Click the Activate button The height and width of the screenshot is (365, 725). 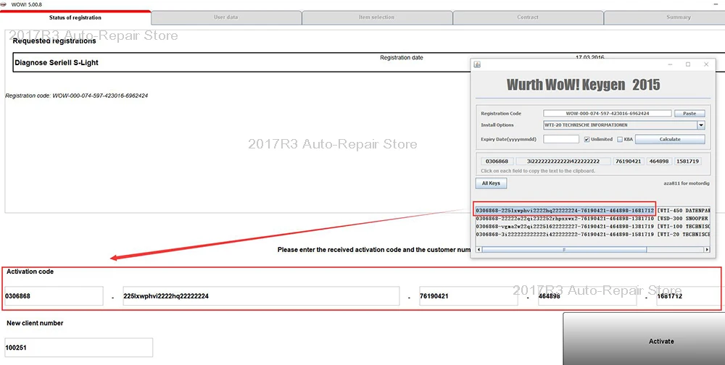pos(644,339)
